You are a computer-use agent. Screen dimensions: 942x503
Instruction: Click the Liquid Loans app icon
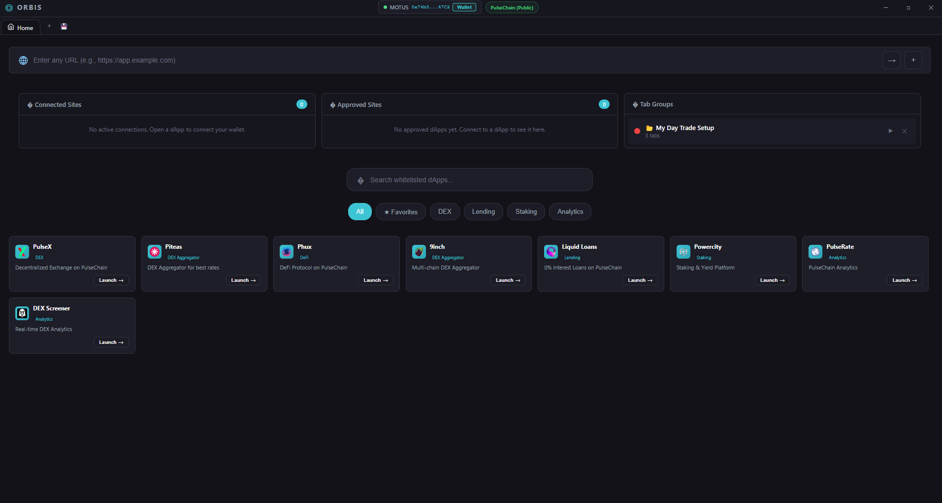point(551,252)
